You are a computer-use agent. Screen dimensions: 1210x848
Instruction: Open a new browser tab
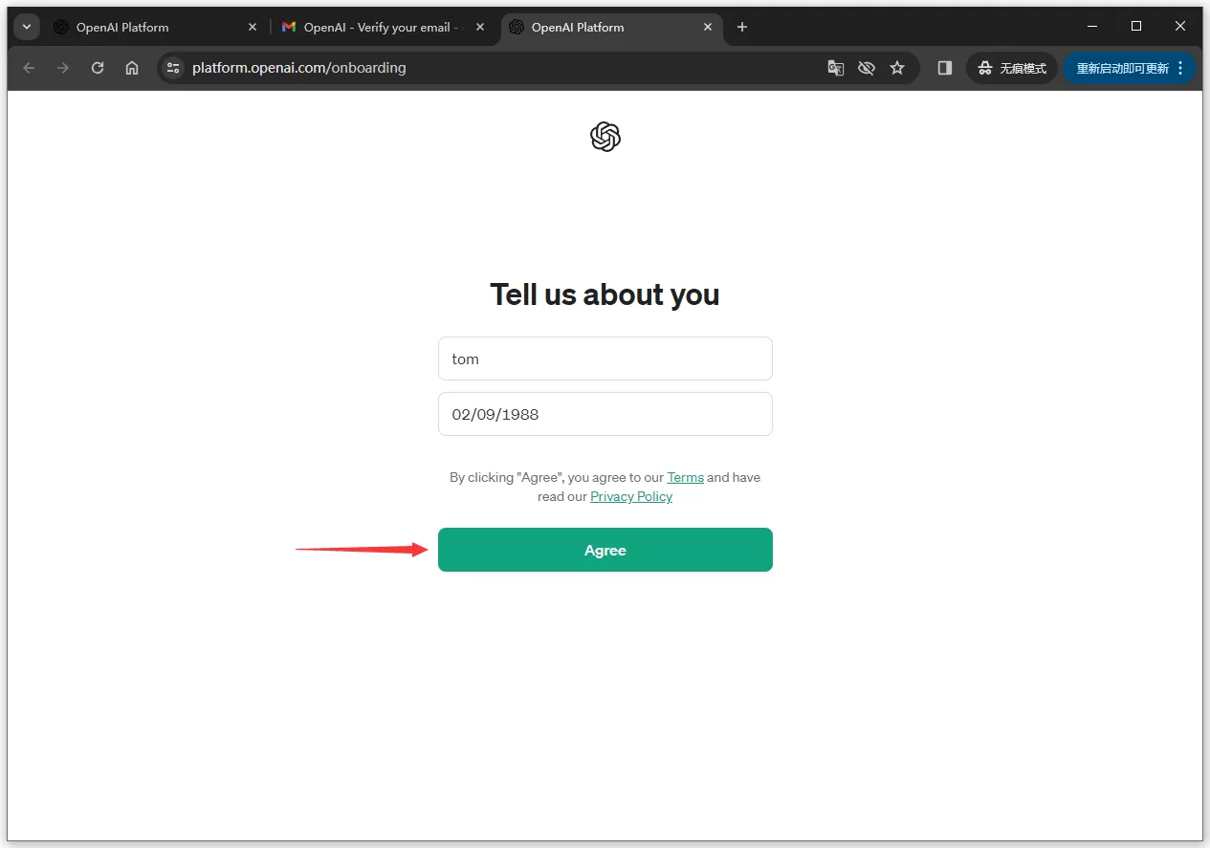742,27
